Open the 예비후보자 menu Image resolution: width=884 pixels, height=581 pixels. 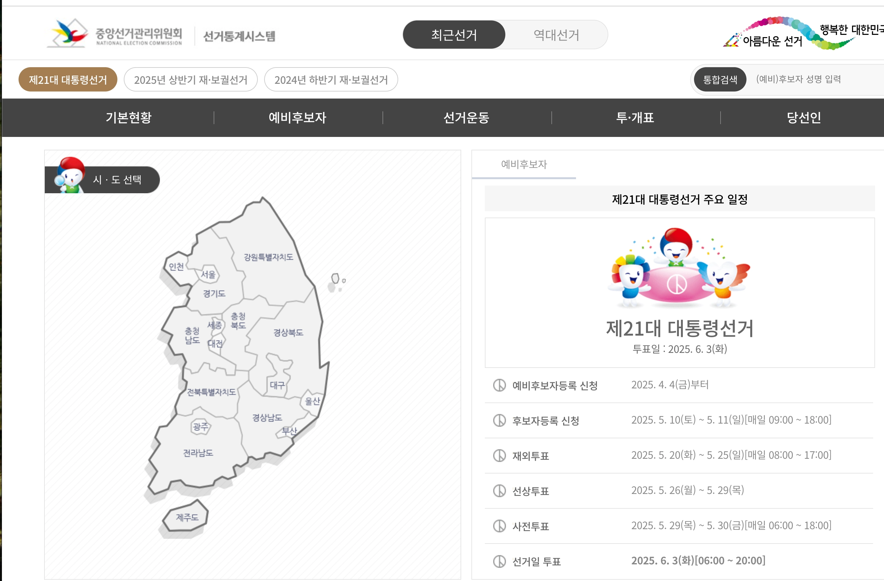297,118
